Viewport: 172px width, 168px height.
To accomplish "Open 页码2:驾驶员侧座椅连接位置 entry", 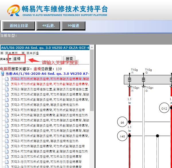I will [x=49, y=89].
